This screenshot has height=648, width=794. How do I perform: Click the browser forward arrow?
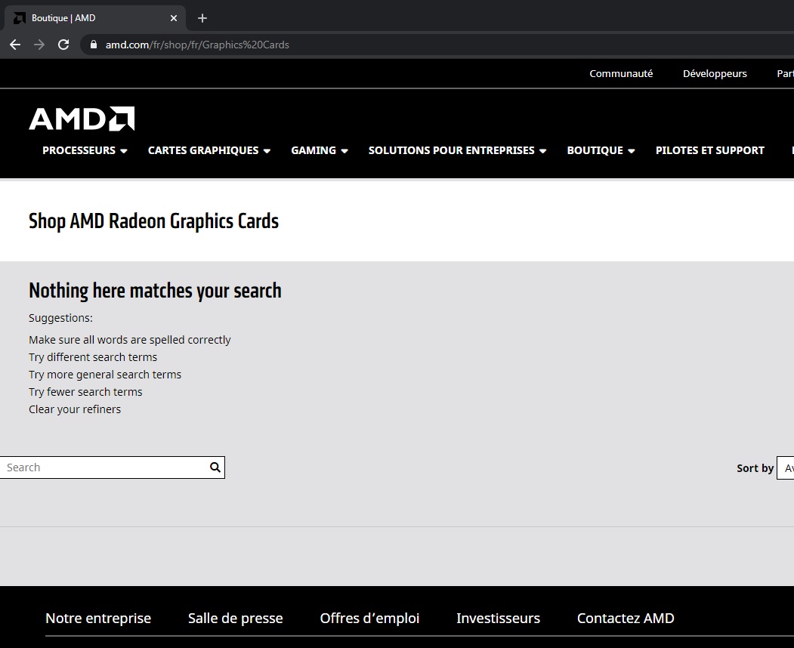tap(39, 45)
